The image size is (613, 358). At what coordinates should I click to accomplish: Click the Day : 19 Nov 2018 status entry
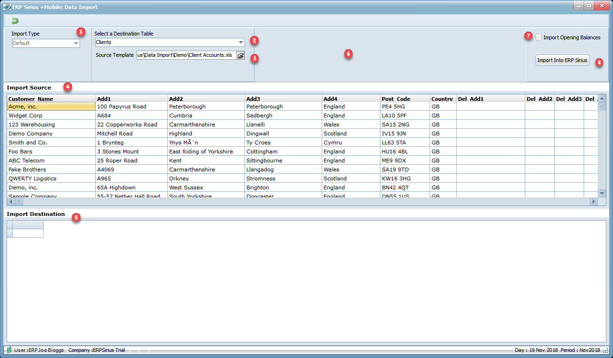click(x=536, y=350)
